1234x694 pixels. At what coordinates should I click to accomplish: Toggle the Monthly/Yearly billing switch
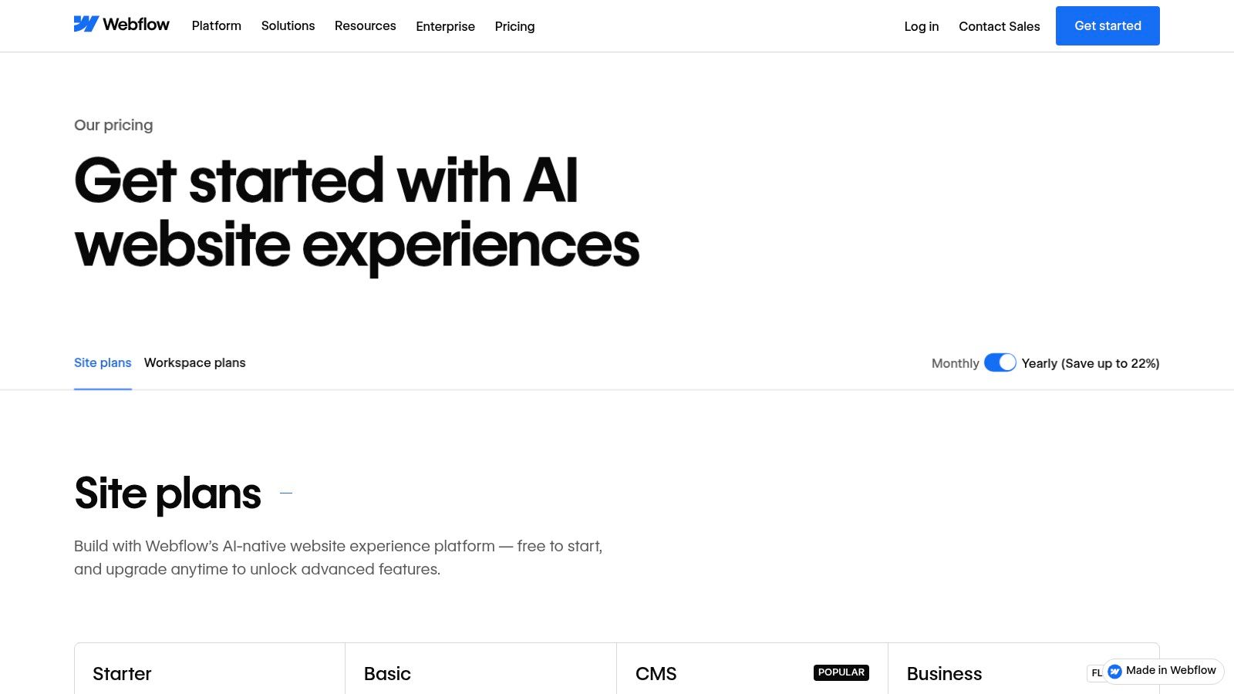(x=1000, y=362)
